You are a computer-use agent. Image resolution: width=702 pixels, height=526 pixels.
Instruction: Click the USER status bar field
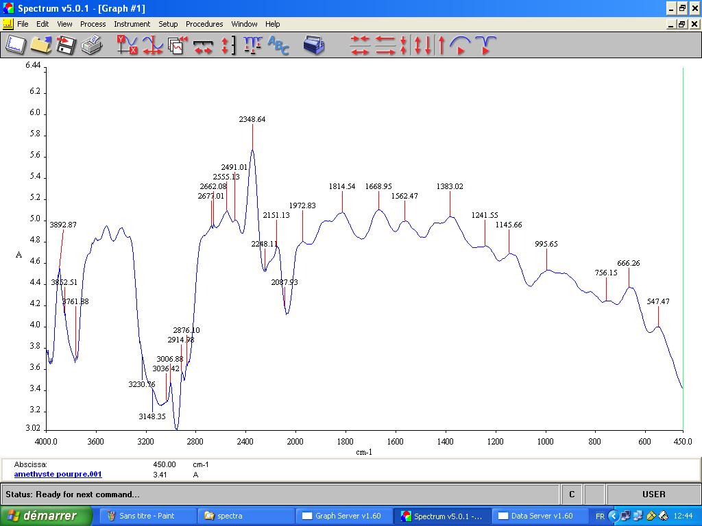(x=653, y=494)
